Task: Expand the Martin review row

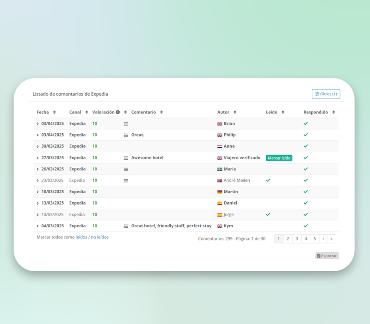Action: pos(37,192)
